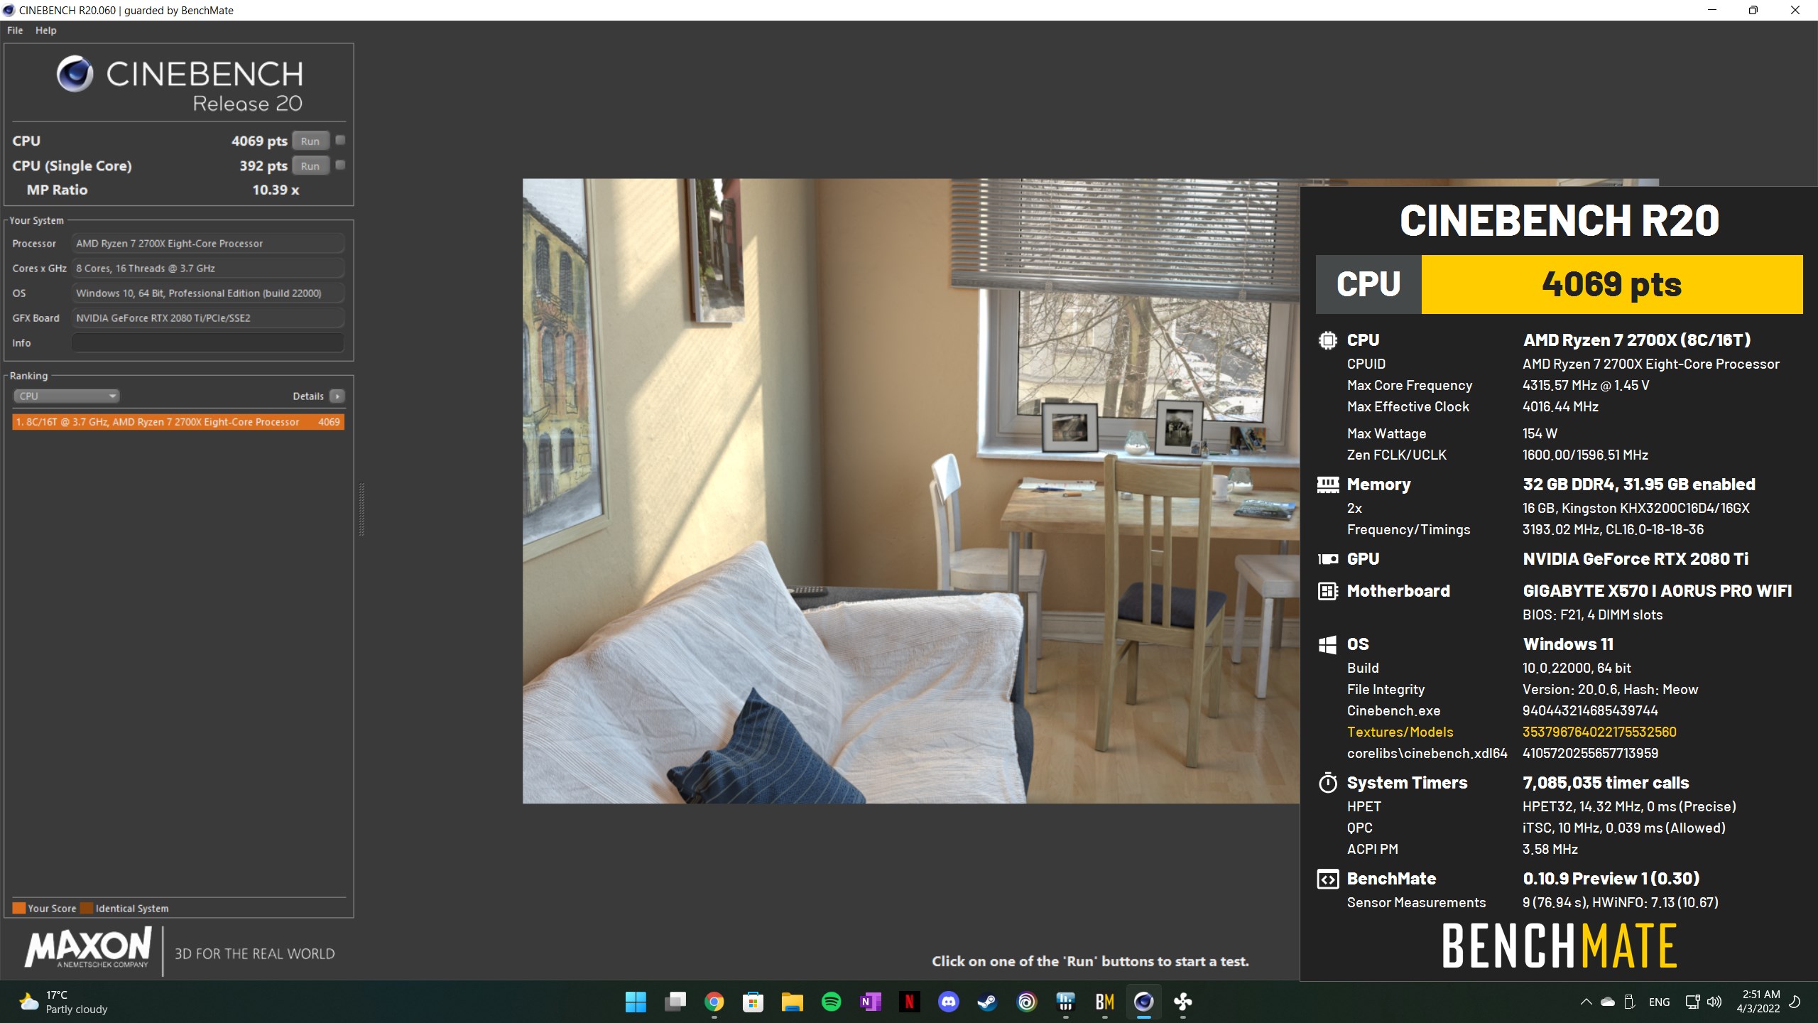This screenshot has width=1818, height=1023.
Task: Click the MAXON logo
Action: click(89, 949)
